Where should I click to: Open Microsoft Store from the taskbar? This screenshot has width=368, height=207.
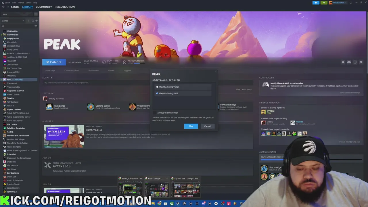click(x=165, y=204)
